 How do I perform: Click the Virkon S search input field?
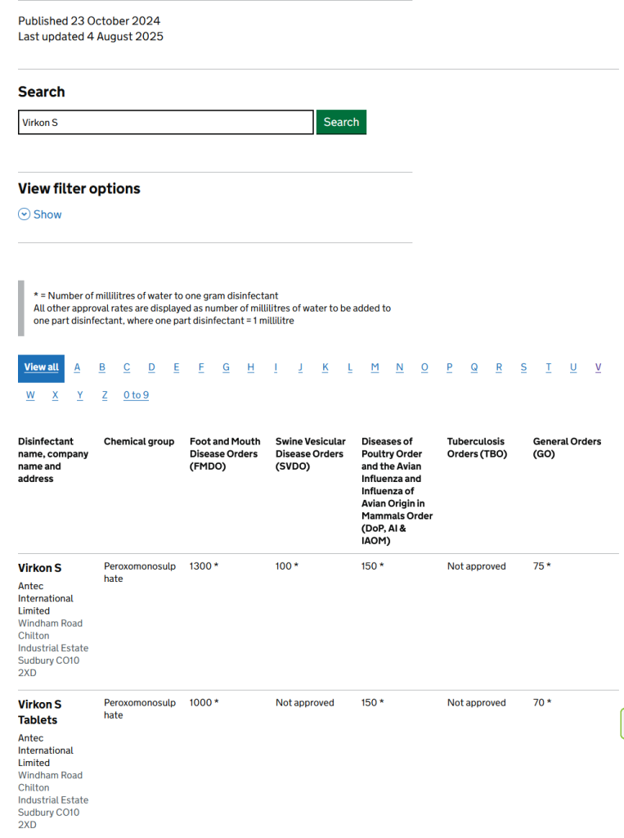(x=165, y=123)
